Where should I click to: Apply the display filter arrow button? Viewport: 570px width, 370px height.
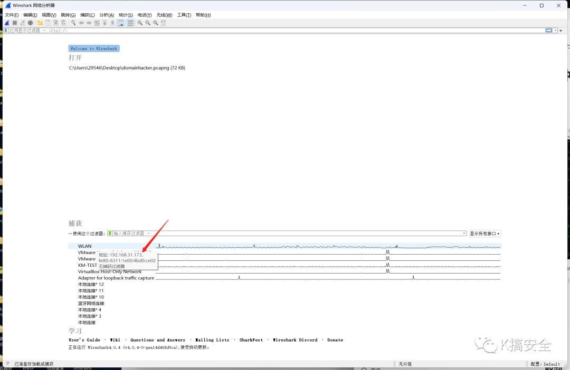click(x=549, y=31)
